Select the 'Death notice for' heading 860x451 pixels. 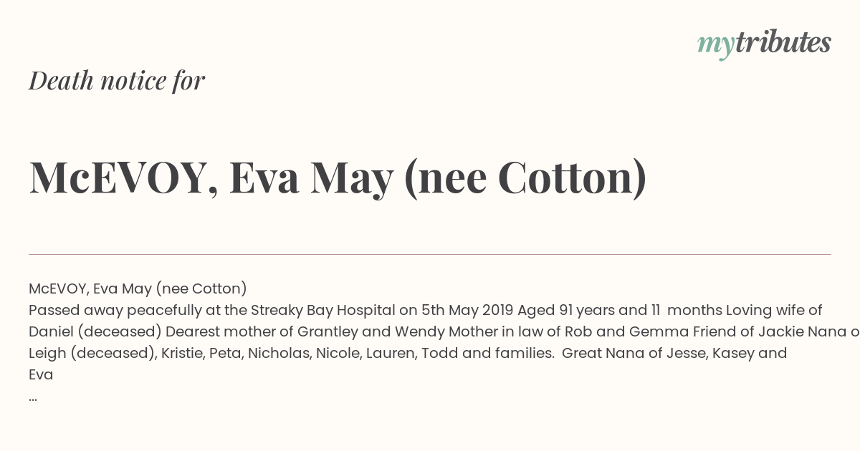click(x=117, y=81)
